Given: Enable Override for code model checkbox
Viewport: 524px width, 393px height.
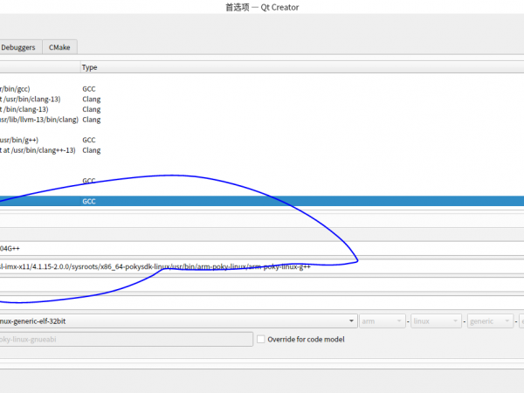Looking at the screenshot, I should tap(261, 339).
